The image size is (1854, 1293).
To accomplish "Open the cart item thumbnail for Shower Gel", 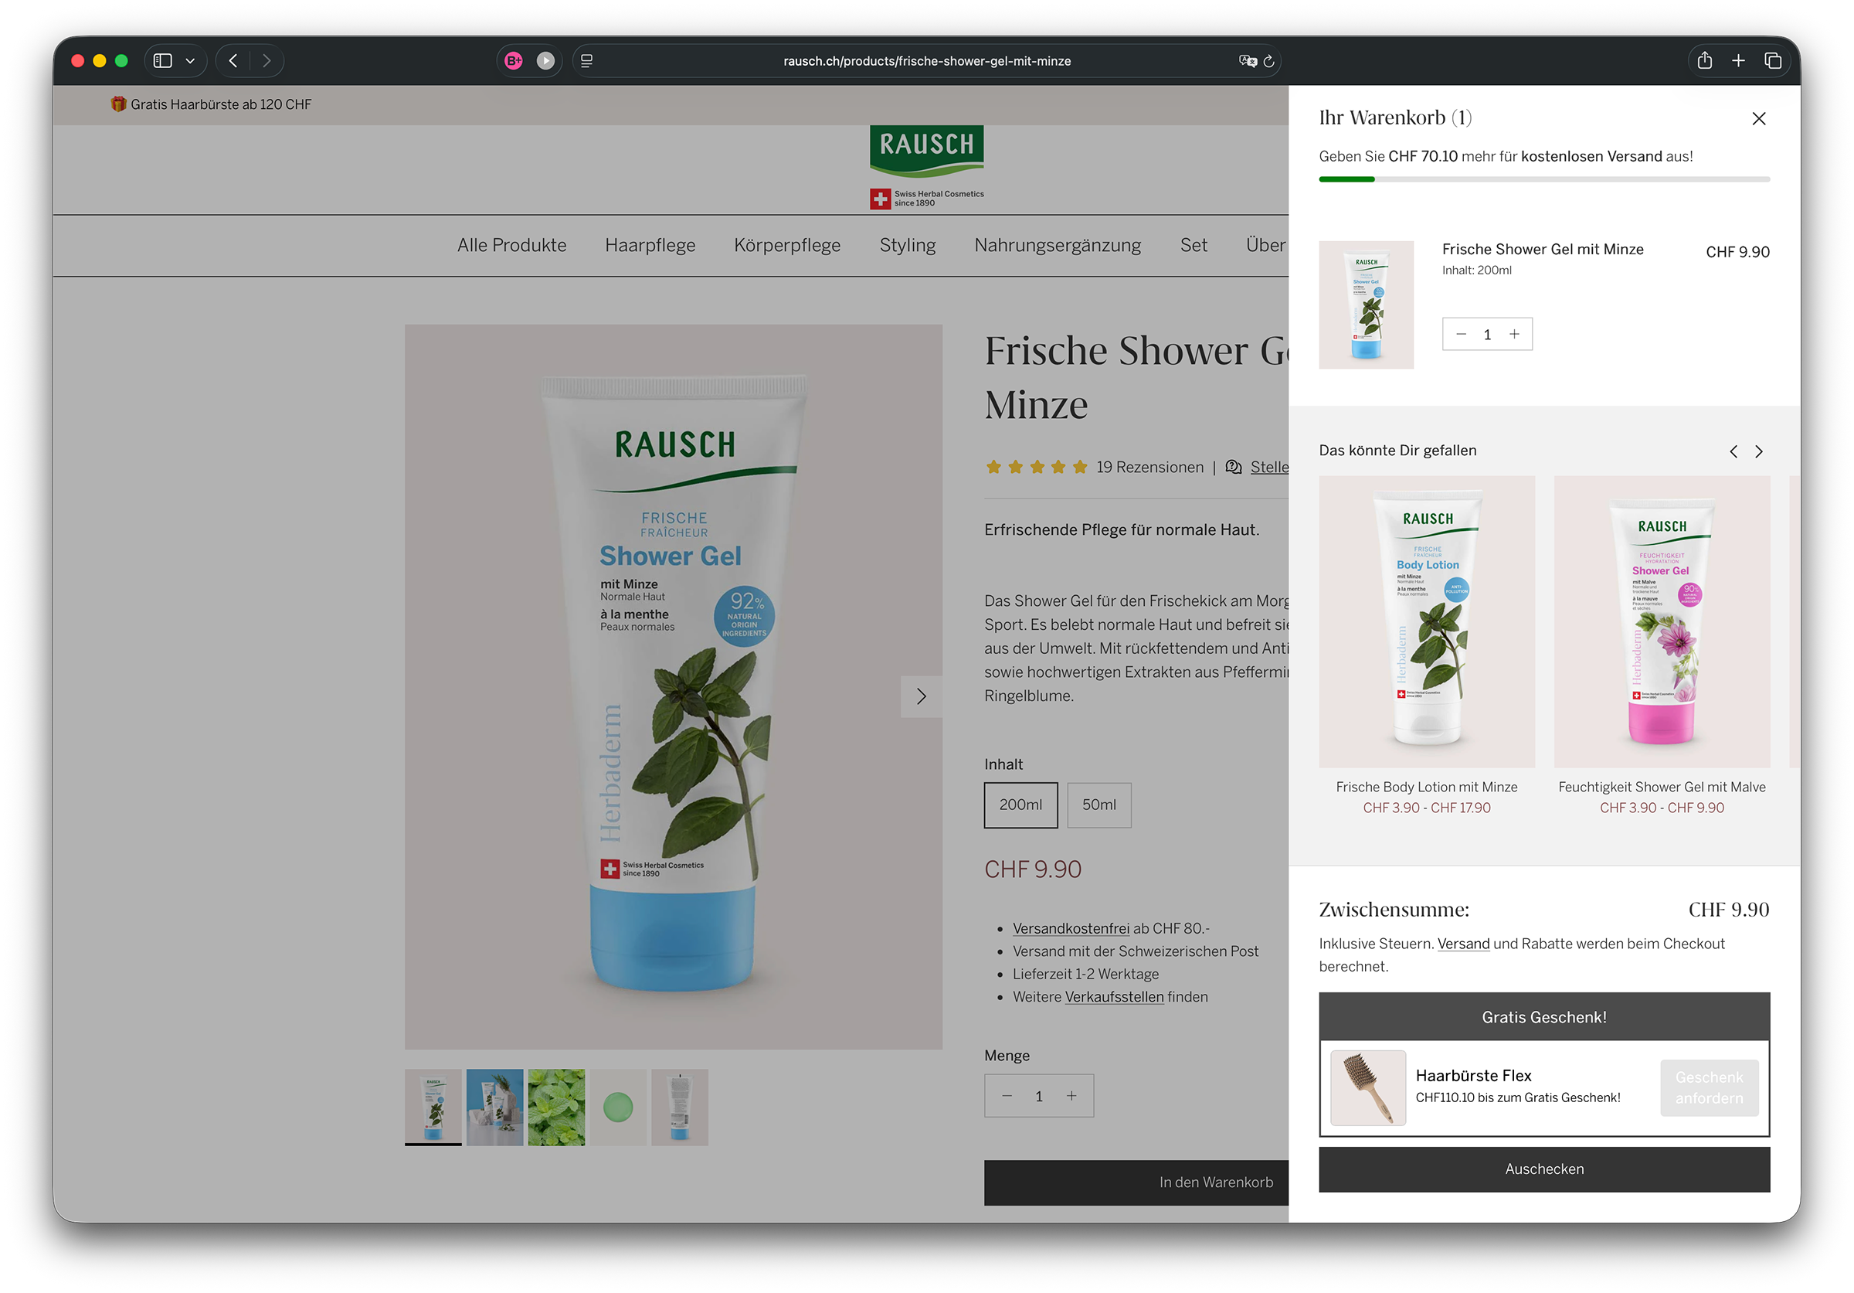I will pyautogui.click(x=1367, y=305).
